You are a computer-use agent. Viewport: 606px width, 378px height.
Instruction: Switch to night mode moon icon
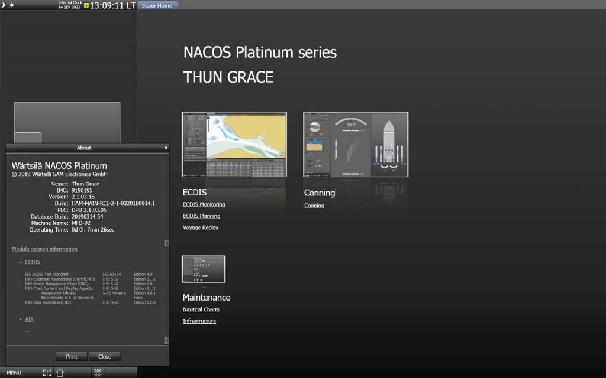click(3, 5)
